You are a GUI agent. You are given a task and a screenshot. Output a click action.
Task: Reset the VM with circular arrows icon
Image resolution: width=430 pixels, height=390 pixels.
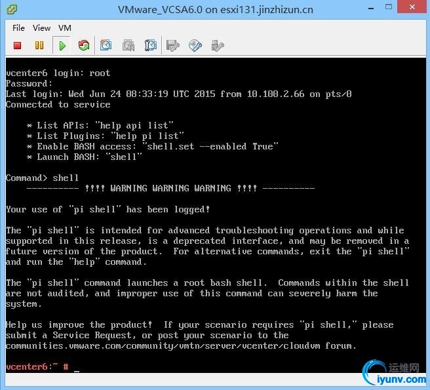tap(84, 45)
